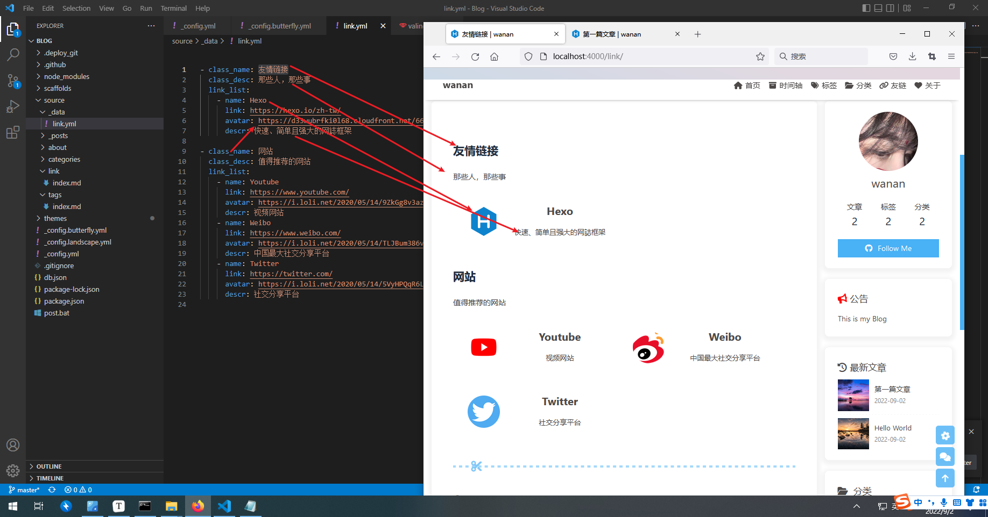
Task: Open Firefox downloads panel
Action: click(x=913, y=56)
